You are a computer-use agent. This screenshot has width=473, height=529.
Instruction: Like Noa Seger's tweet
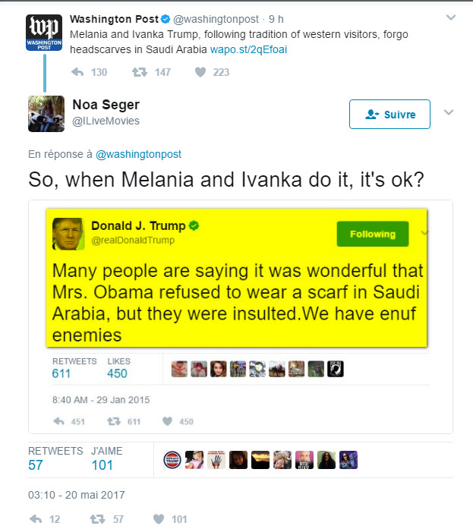(x=159, y=519)
